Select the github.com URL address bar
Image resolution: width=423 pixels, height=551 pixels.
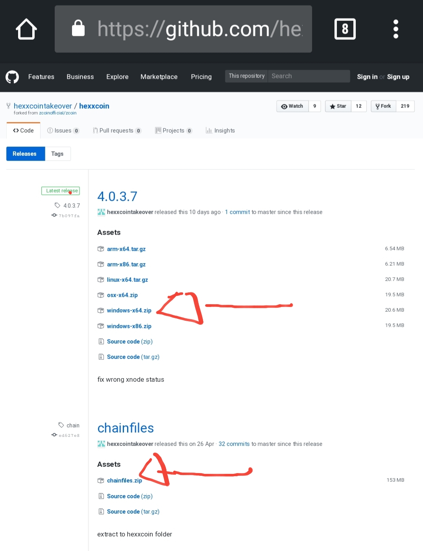183,29
